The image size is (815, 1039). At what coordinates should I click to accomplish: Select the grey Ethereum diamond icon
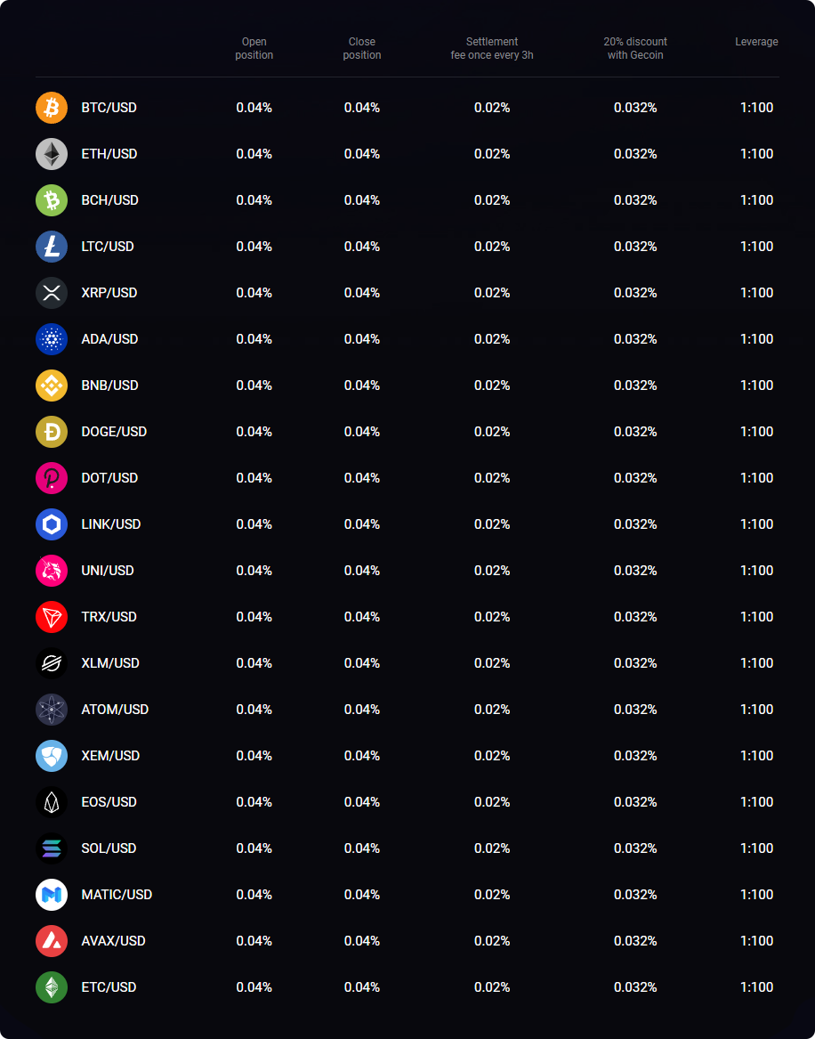[52, 154]
